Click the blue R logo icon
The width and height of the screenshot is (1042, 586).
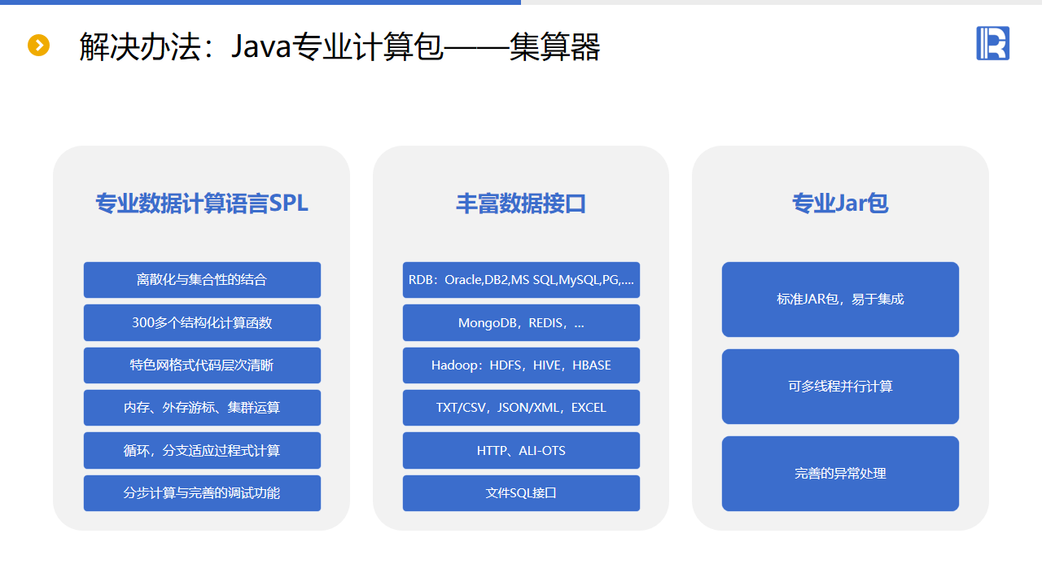(992, 43)
